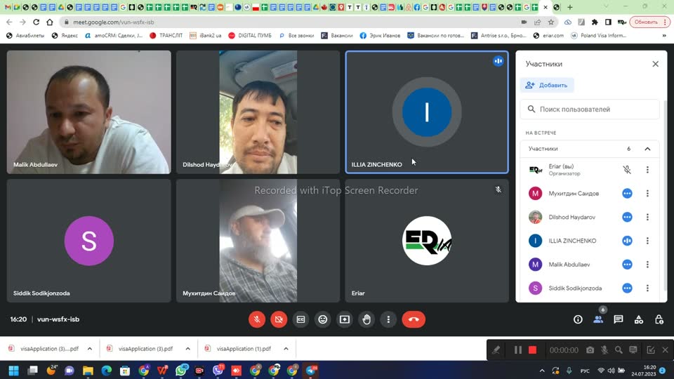Expand visaApplication (1).pdf download chevron
Viewport: 674px width, 379px height.
coord(286,349)
